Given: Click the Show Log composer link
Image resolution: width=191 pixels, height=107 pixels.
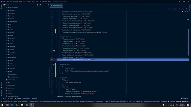Looking at the screenshot, I should pyautogui.click(x=181, y=9).
